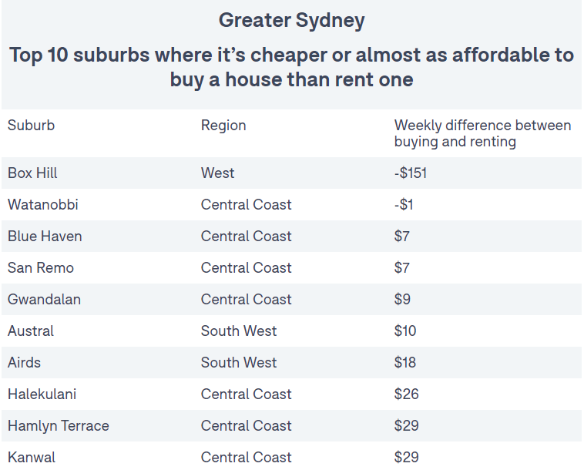Select the Austral suburb cell

[31, 331]
